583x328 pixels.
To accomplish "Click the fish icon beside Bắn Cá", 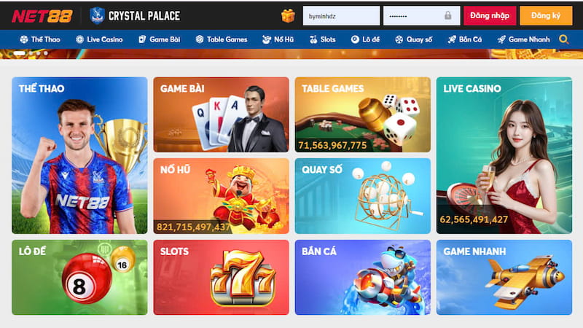I will [451, 39].
